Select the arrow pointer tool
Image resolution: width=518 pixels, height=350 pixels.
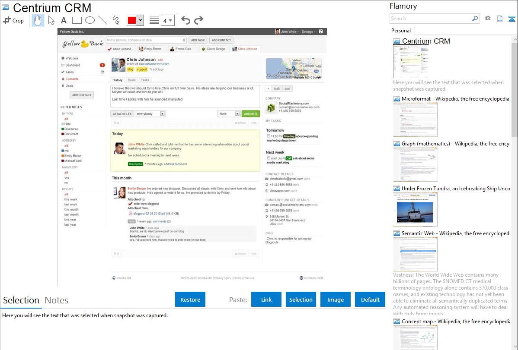pyautogui.click(x=51, y=20)
